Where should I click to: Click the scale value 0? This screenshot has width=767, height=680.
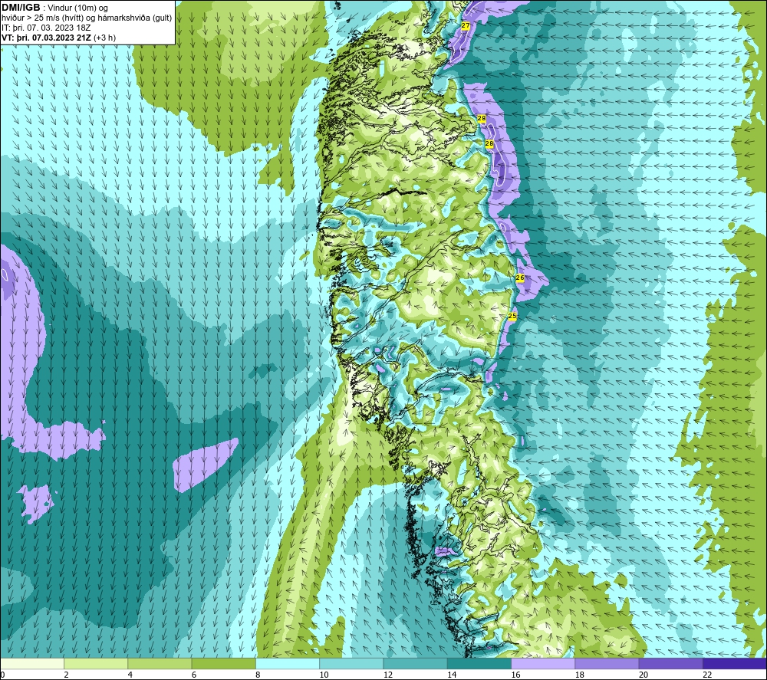coord(2,675)
